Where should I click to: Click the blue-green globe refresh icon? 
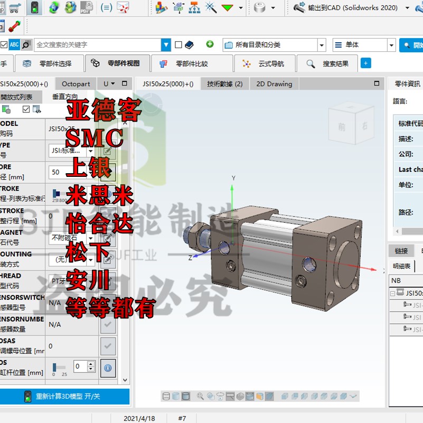tap(54, 7)
